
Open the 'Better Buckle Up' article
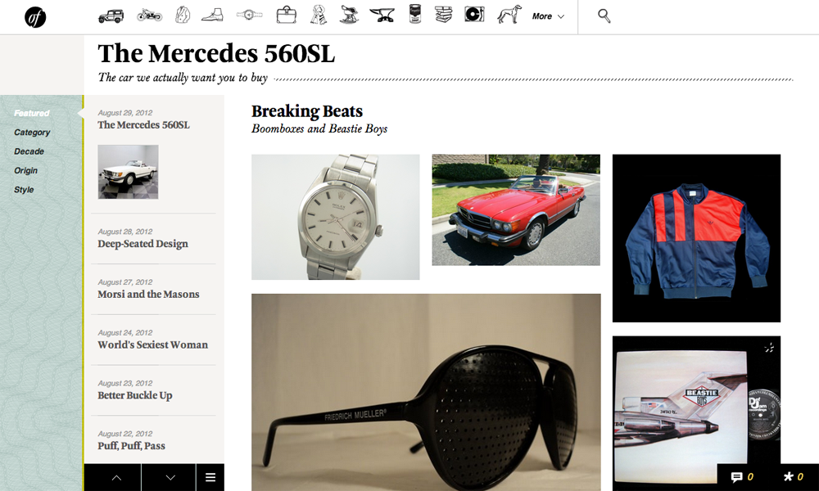click(x=135, y=395)
